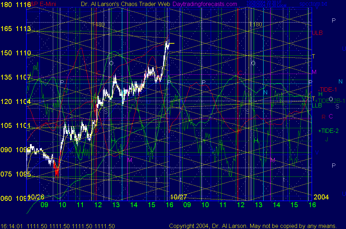Click the "135 1107" price axis label
The height and width of the screenshot is (229, 346).
point(16,77)
